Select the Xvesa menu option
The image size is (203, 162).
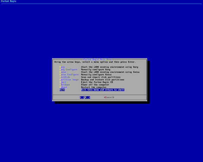tap(63, 72)
